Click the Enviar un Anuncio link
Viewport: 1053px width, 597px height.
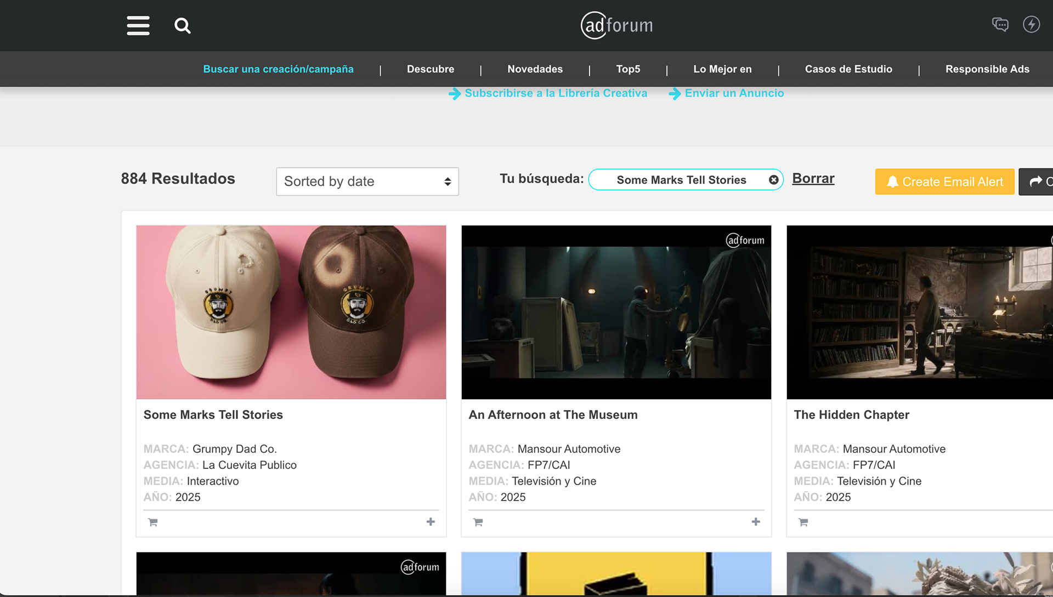(x=734, y=93)
